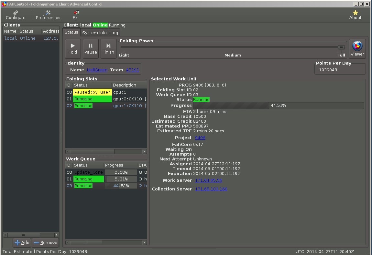
Task: Sort clients by Address column header
Action: 50,31
